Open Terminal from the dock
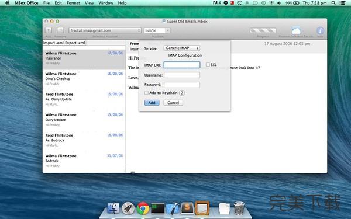This screenshot has width=351, height=219. (157, 208)
